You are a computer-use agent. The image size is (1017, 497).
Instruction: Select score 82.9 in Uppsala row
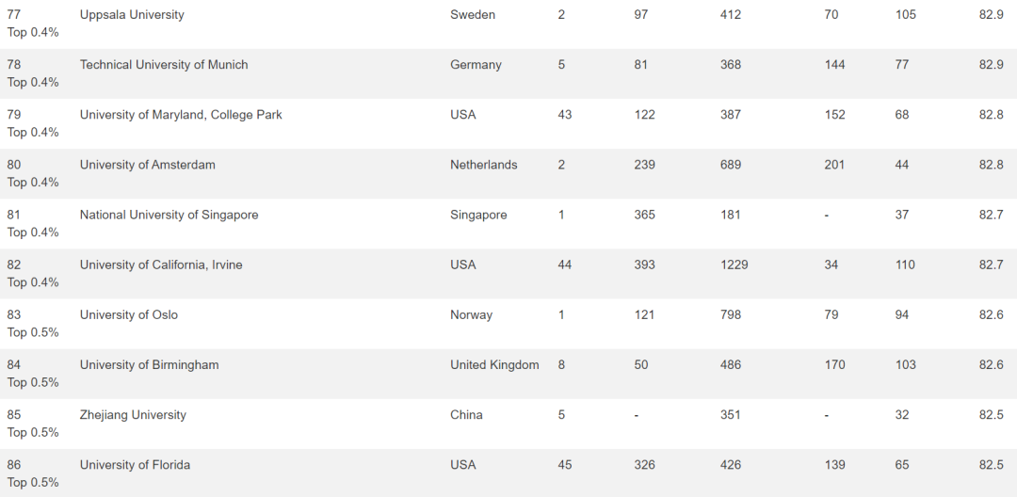[991, 15]
